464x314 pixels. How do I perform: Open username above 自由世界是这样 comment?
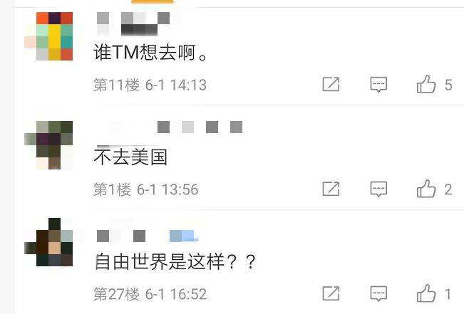point(147,236)
